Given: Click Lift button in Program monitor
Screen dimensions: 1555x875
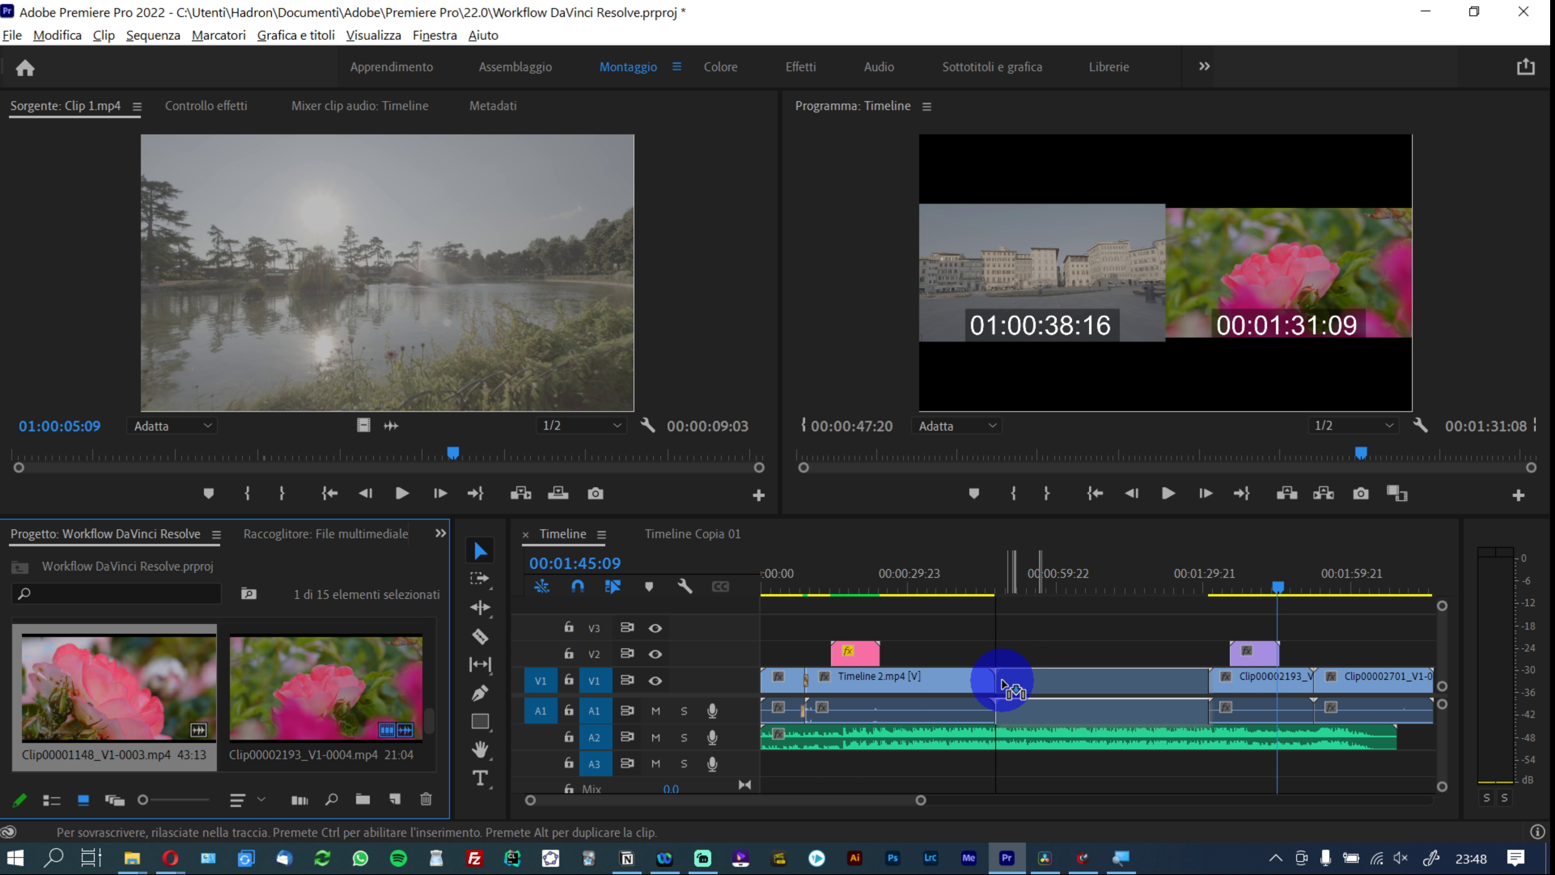Looking at the screenshot, I should [1287, 493].
